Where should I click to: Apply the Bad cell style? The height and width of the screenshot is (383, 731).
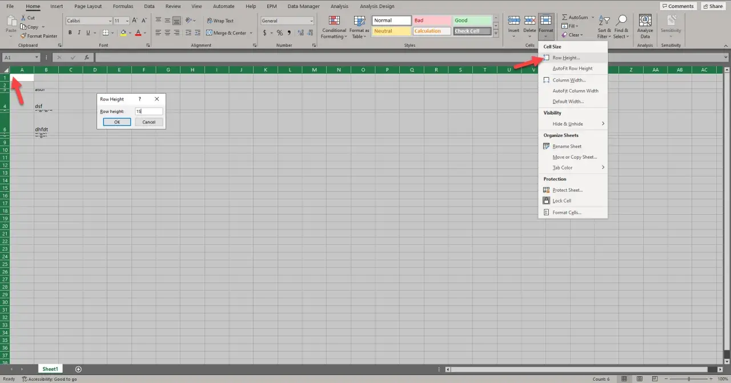[x=432, y=21]
